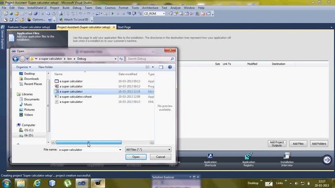The image size is (335, 188).
Task: Open Windows Explorer from the taskbar
Action: (x=21, y=183)
